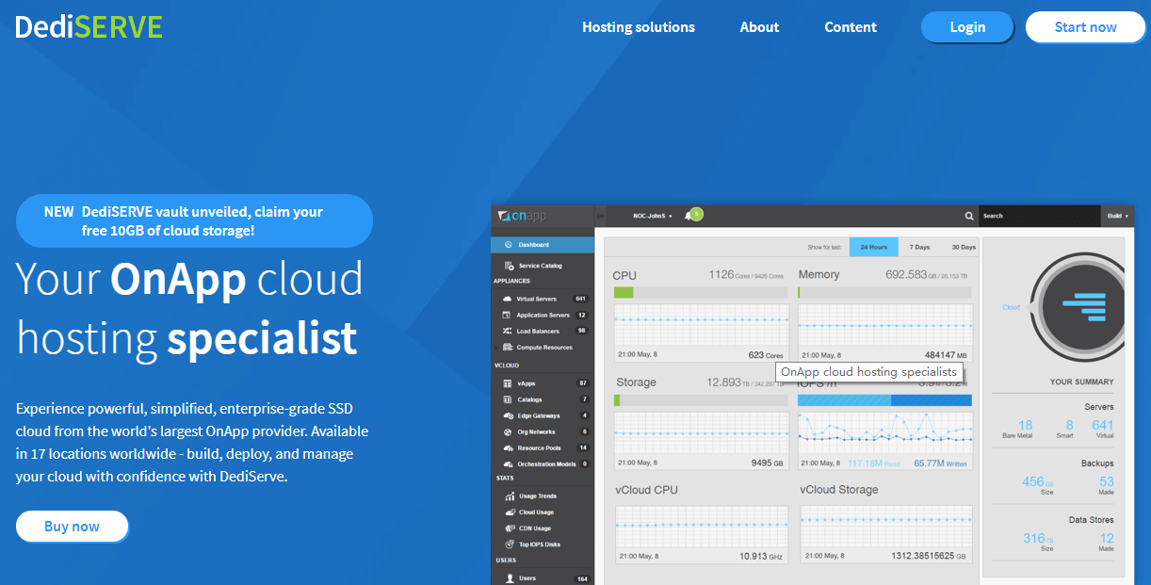Click the Virtual Servers cloud icon

(x=508, y=299)
